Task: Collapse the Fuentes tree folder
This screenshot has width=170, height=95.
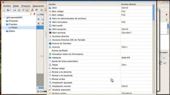Action: [5, 24]
